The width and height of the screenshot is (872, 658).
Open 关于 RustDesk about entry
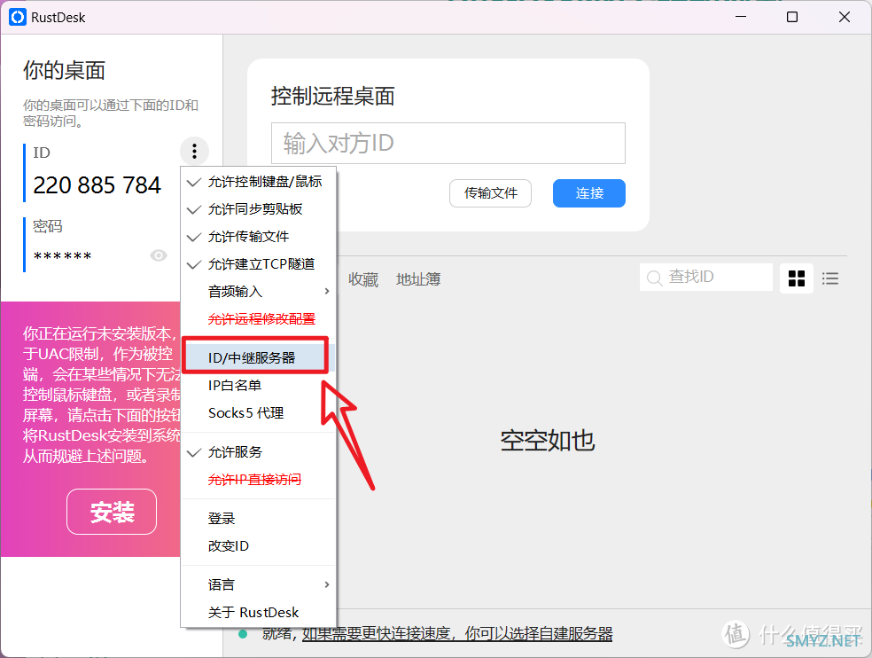click(259, 613)
